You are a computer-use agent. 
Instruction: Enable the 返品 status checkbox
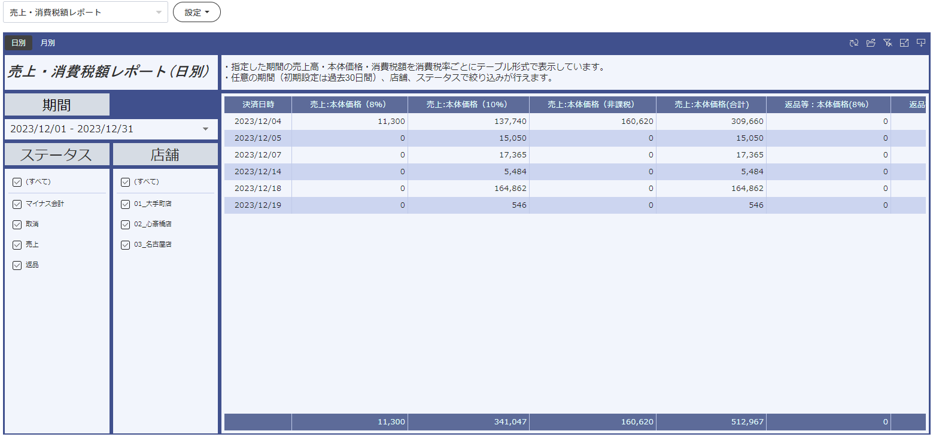(x=17, y=265)
